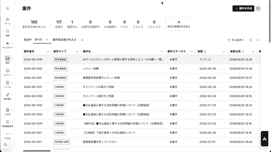Click 契約書審査 tag in row 2026-06-0142

click(60, 69)
